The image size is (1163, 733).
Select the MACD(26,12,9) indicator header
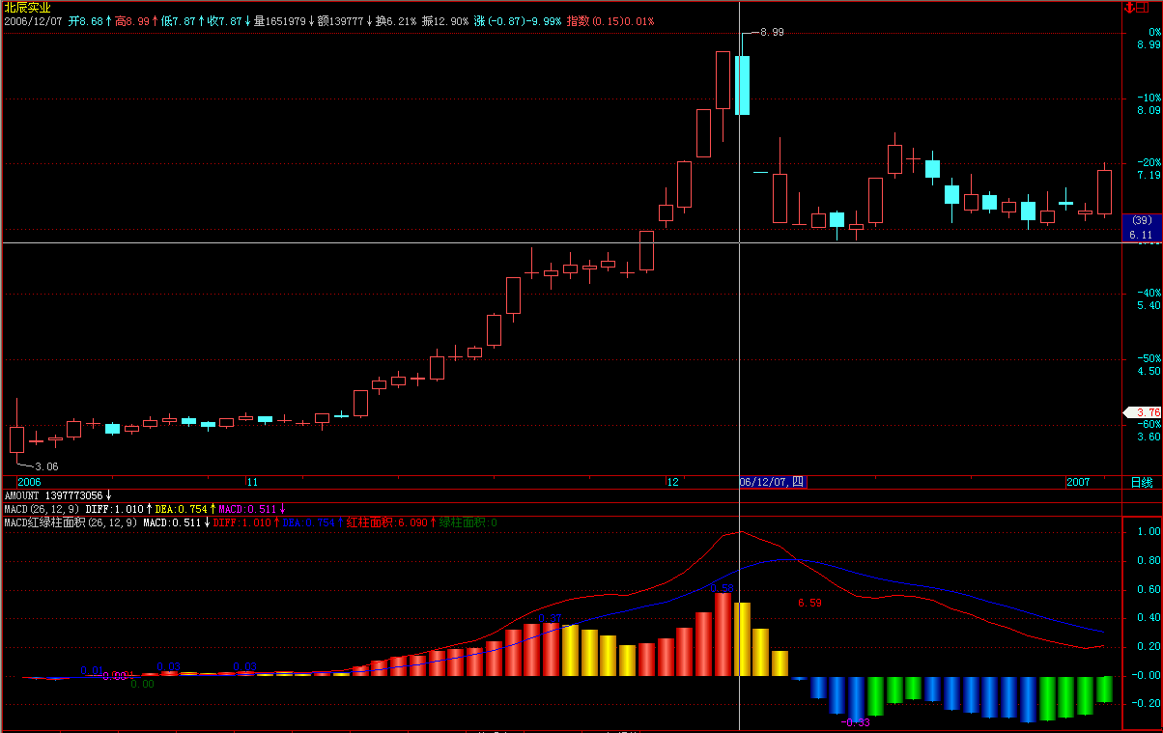click(x=39, y=509)
